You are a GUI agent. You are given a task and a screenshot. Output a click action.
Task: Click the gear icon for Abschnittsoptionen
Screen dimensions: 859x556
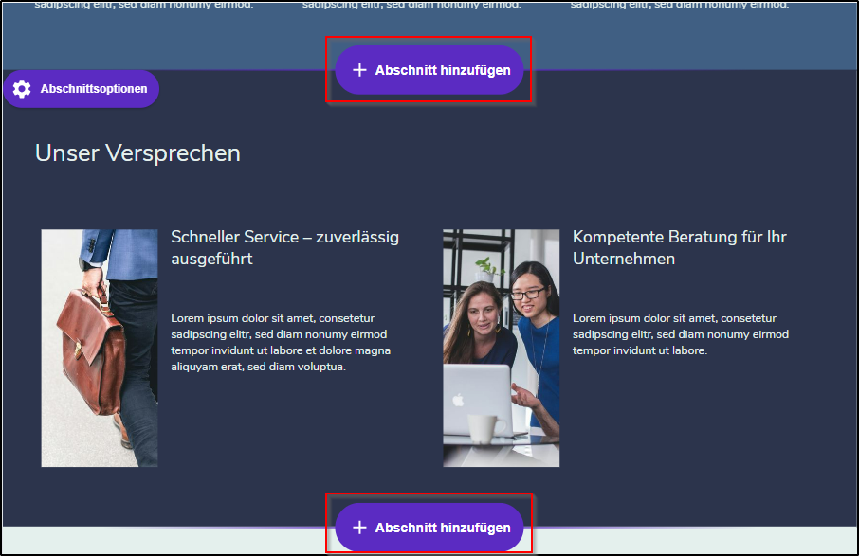tap(22, 89)
